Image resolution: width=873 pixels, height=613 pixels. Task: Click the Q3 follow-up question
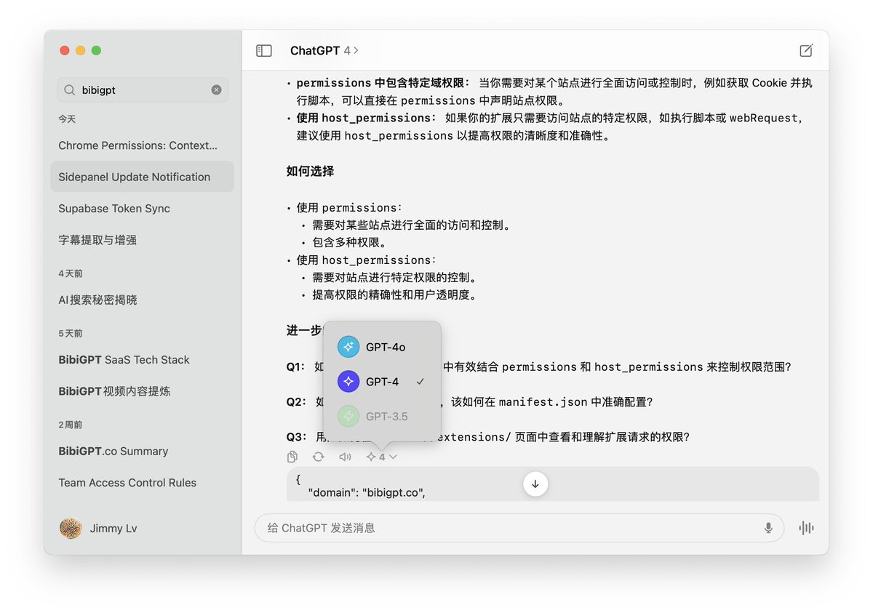(487, 437)
